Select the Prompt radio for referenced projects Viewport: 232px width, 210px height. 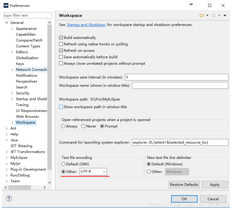click(x=102, y=126)
